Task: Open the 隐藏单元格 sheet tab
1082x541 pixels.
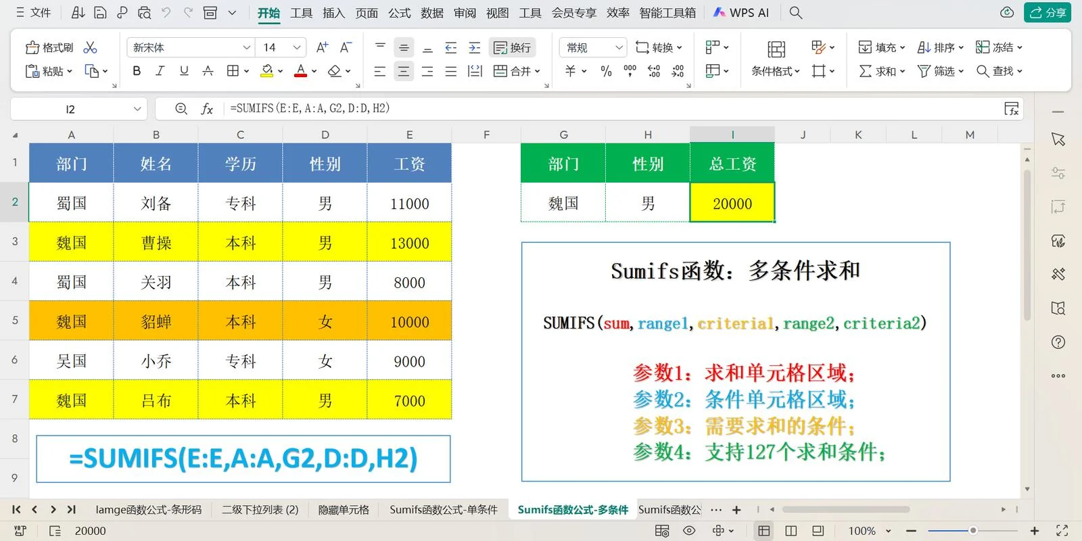Action: (344, 510)
